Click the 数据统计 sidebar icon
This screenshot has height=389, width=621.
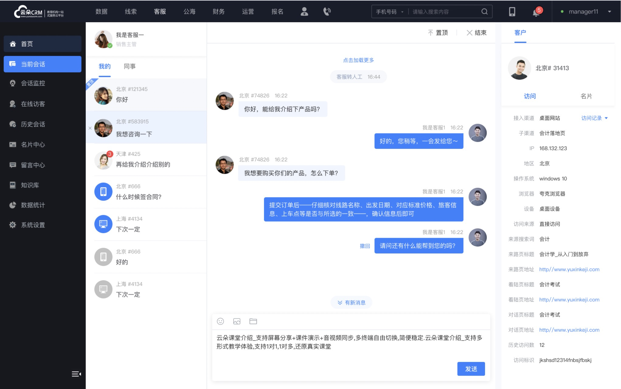pyautogui.click(x=12, y=204)
